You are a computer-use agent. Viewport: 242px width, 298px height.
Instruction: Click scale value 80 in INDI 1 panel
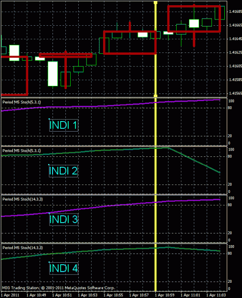click(x=230, y=108)
